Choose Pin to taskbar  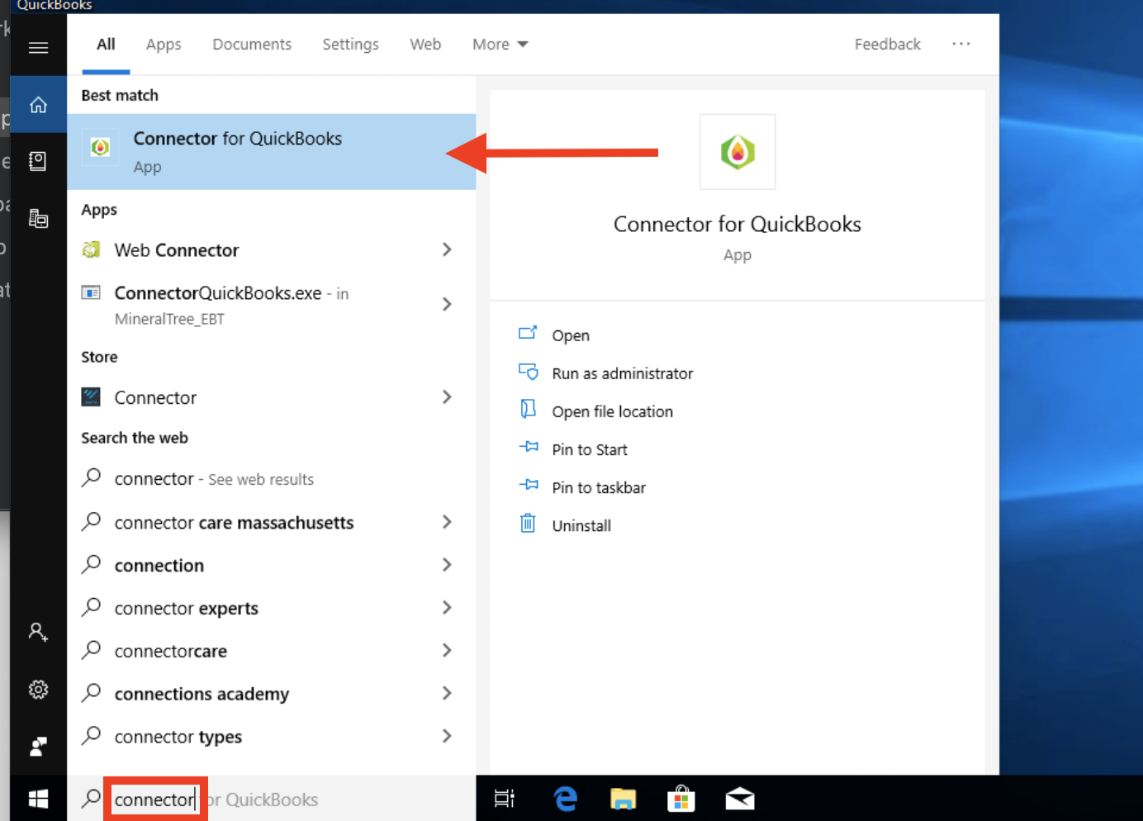pyautogui.click(x=599, y=487)
